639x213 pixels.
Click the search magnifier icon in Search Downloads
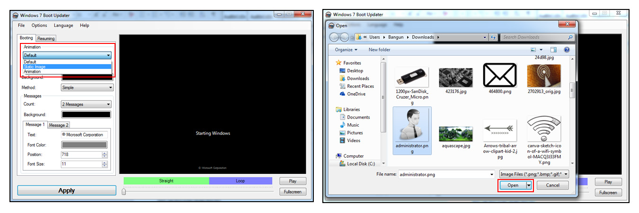coord(570,37)
